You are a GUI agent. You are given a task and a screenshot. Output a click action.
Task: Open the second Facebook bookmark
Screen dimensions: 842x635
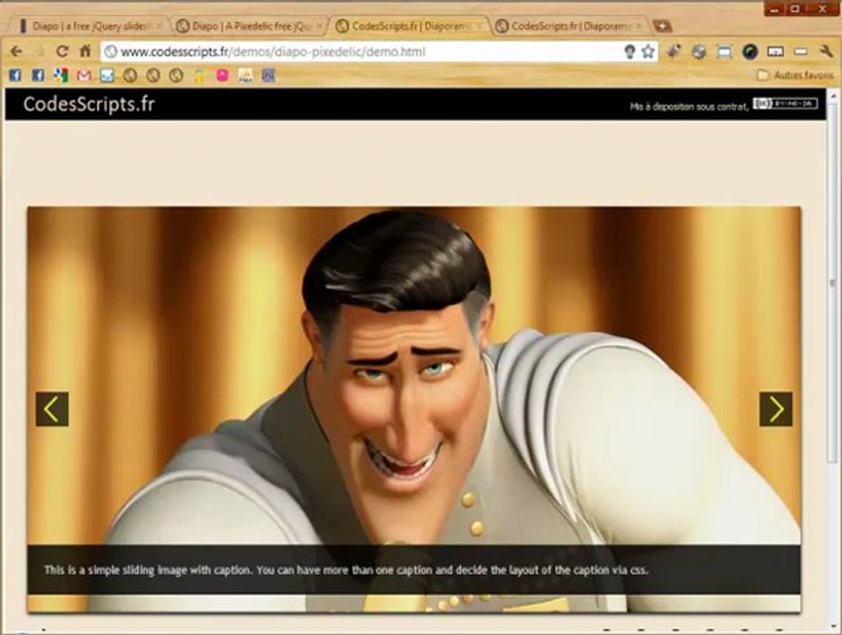click(38, 75)
